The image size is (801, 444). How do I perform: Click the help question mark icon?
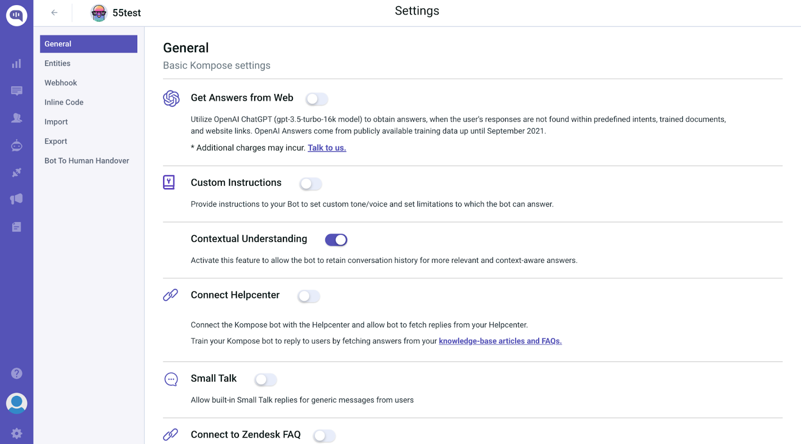[x=17, y=373]
